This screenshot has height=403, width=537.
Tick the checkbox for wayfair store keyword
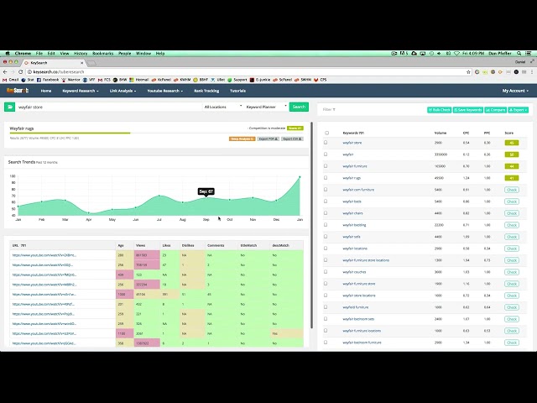click(326, 143)
